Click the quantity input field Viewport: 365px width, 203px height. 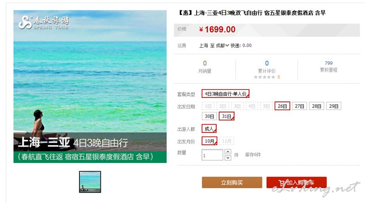tap(212, 155)
